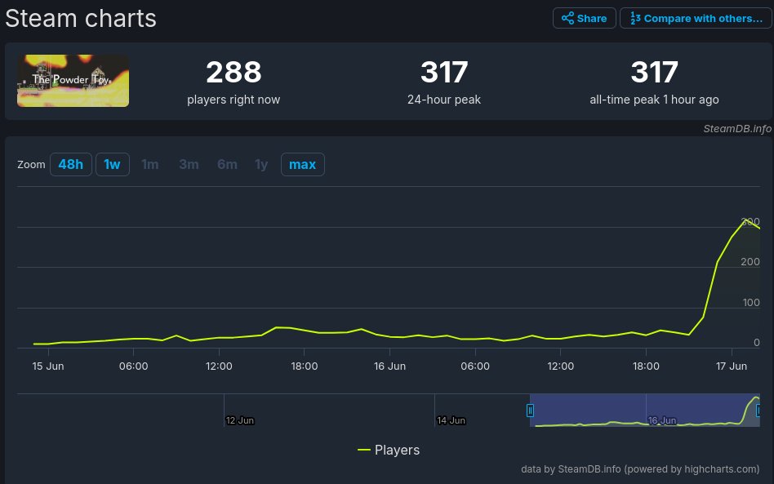
Task: Choose the 6m zoom option
Action: (227, 164)
